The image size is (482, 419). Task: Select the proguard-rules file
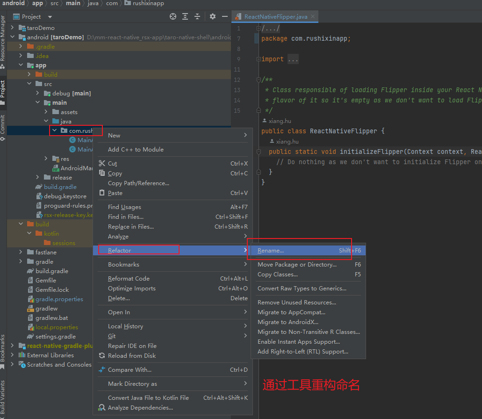tap(68, 206)
